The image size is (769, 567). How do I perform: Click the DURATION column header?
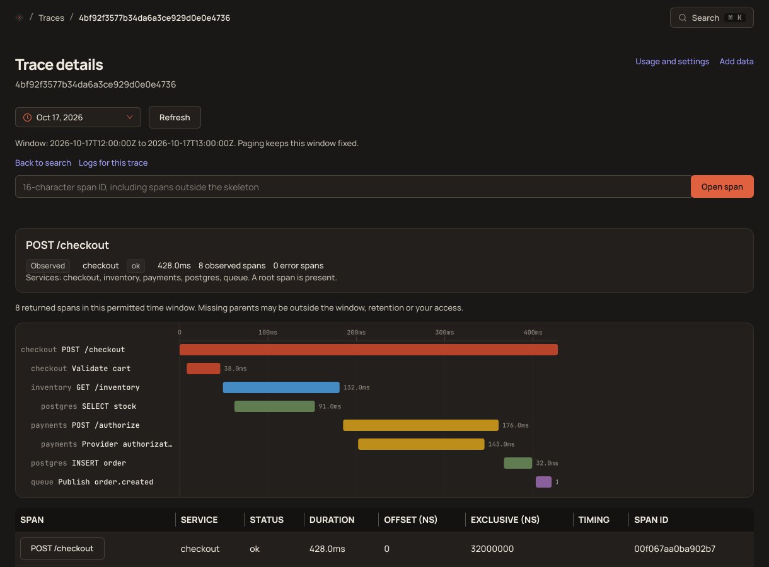(332, 520)
